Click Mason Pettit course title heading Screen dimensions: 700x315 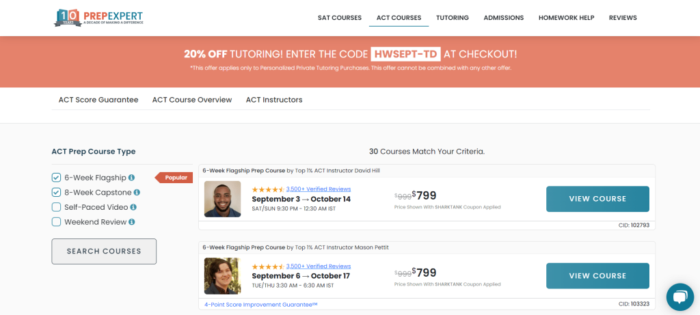coord(296,247)
